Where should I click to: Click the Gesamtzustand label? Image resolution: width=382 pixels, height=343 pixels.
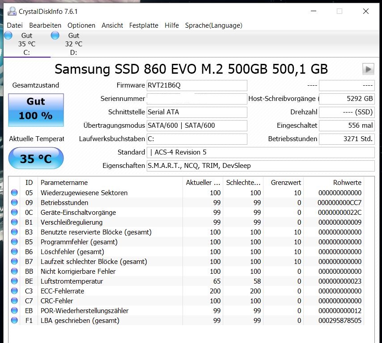(36, 85)
